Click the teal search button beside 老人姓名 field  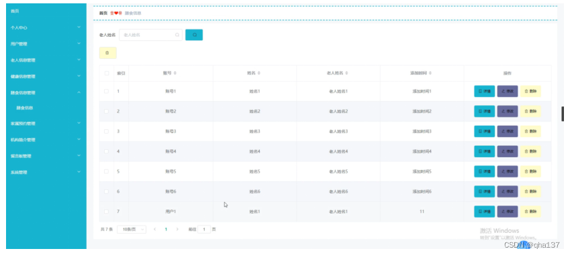[x=194, y=35]
